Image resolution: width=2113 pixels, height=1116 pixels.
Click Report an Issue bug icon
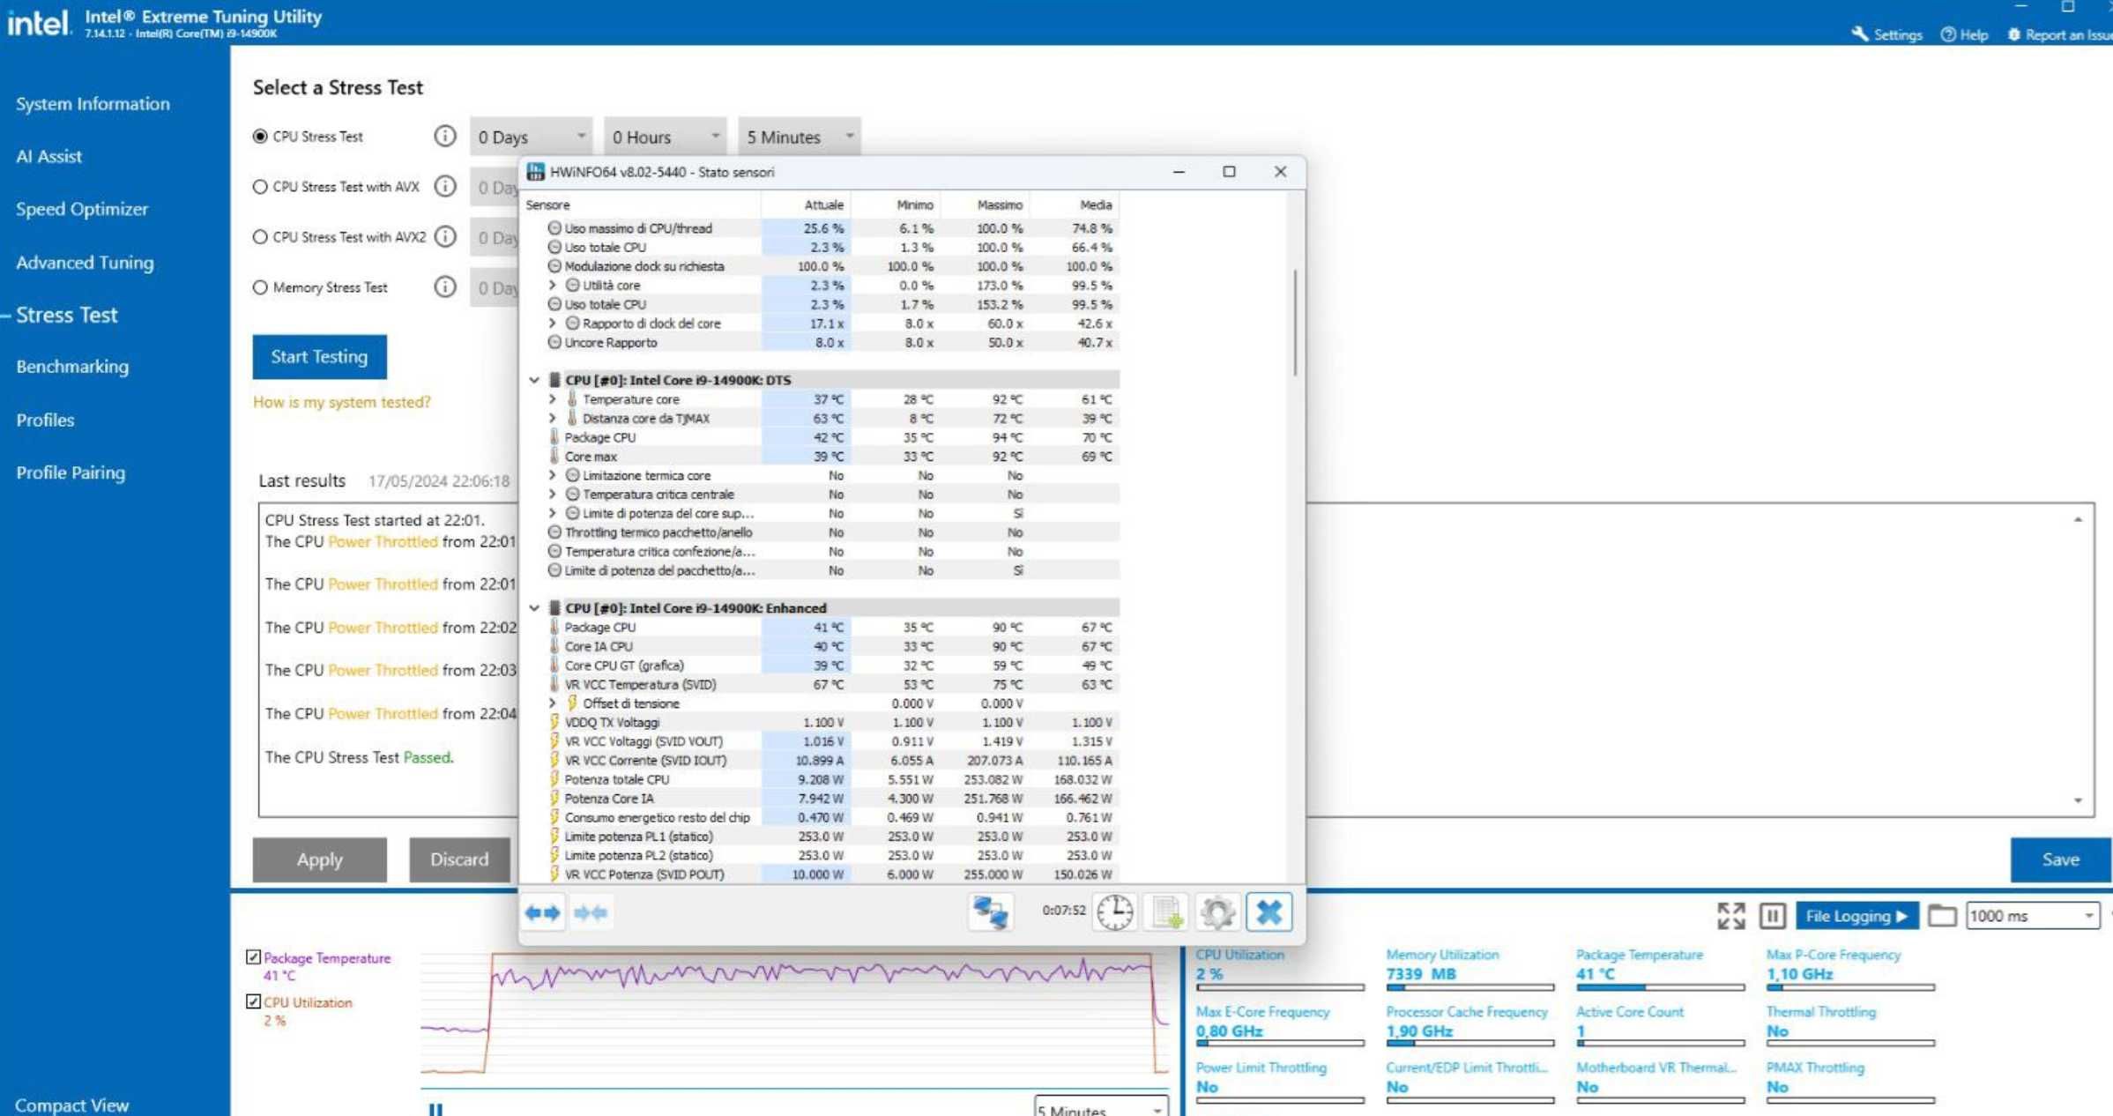point(2014,34)
